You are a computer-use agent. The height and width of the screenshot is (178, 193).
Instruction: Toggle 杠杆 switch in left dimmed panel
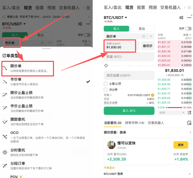click(87, 35)
